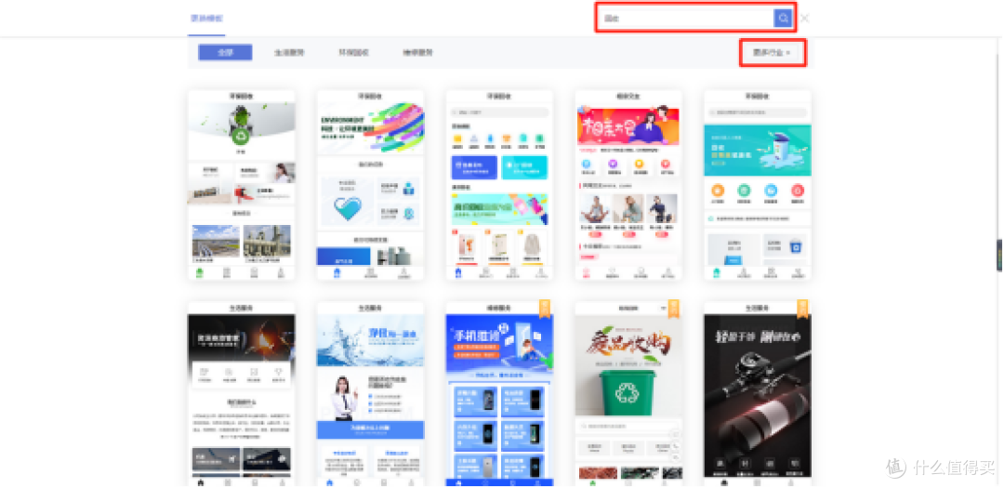
Task: Choose the blue 手机维修 template
Action: (x=499, y=394)
